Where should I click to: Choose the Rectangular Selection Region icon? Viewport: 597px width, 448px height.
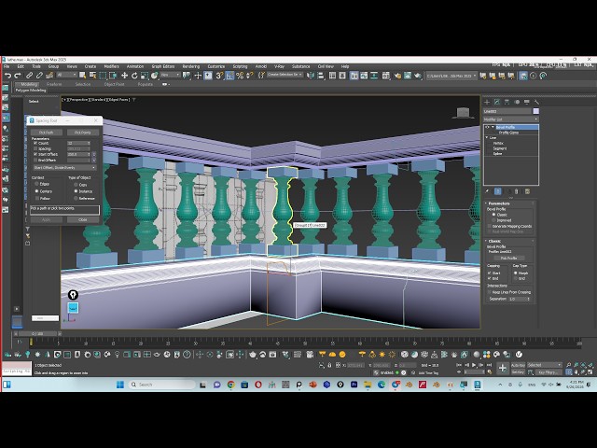pyautogui.click(x=103, y=76)
